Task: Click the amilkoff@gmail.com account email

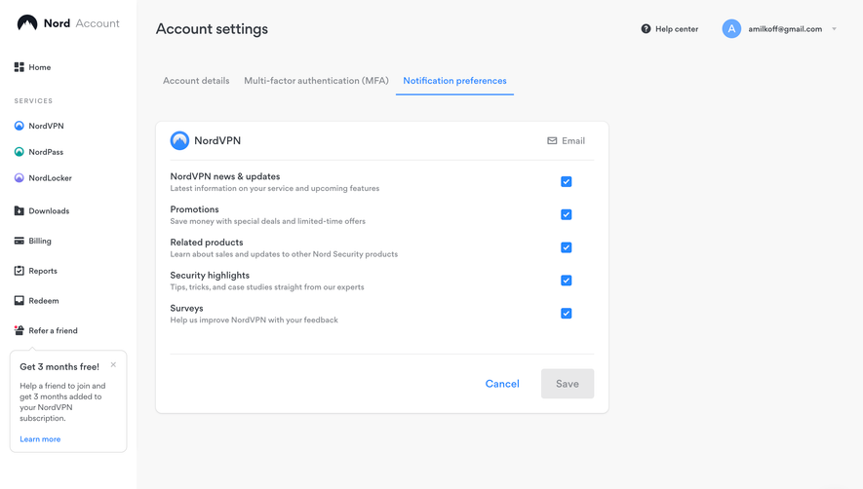Action: point(785,29)
